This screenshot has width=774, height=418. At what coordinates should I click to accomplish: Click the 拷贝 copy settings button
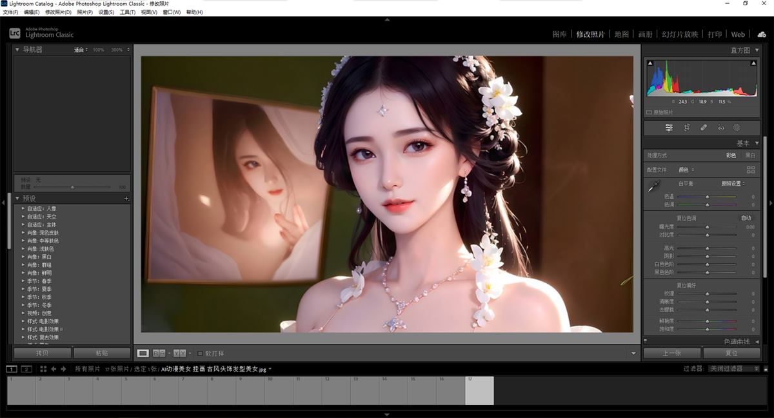click(43, 353)
